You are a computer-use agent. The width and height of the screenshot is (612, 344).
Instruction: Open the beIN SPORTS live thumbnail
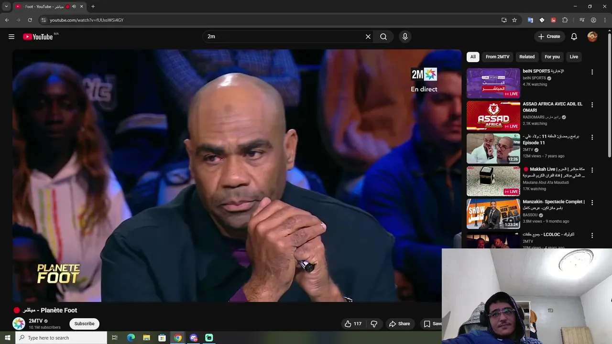pyautogui.click(x=493, y=83)
